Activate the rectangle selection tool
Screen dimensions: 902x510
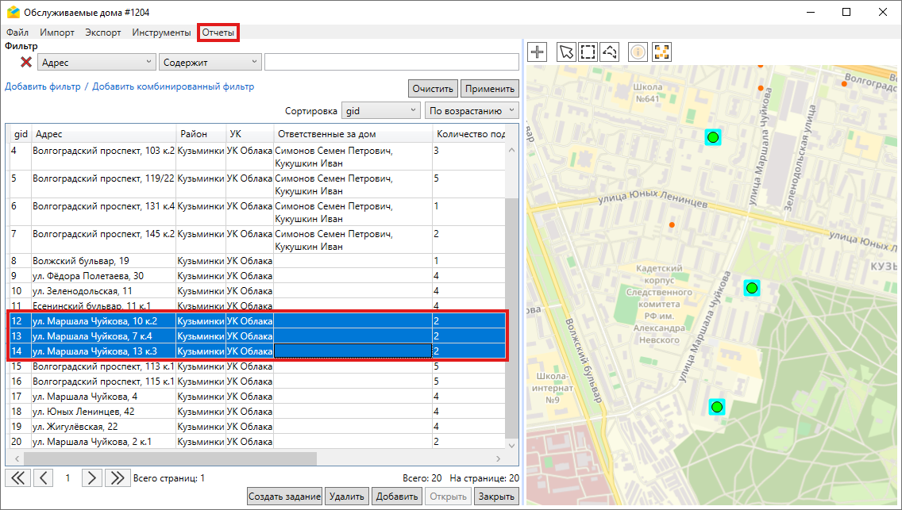tap(588, 52)
